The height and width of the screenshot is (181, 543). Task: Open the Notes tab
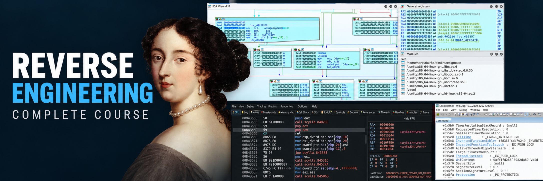(x=255, y=112)
